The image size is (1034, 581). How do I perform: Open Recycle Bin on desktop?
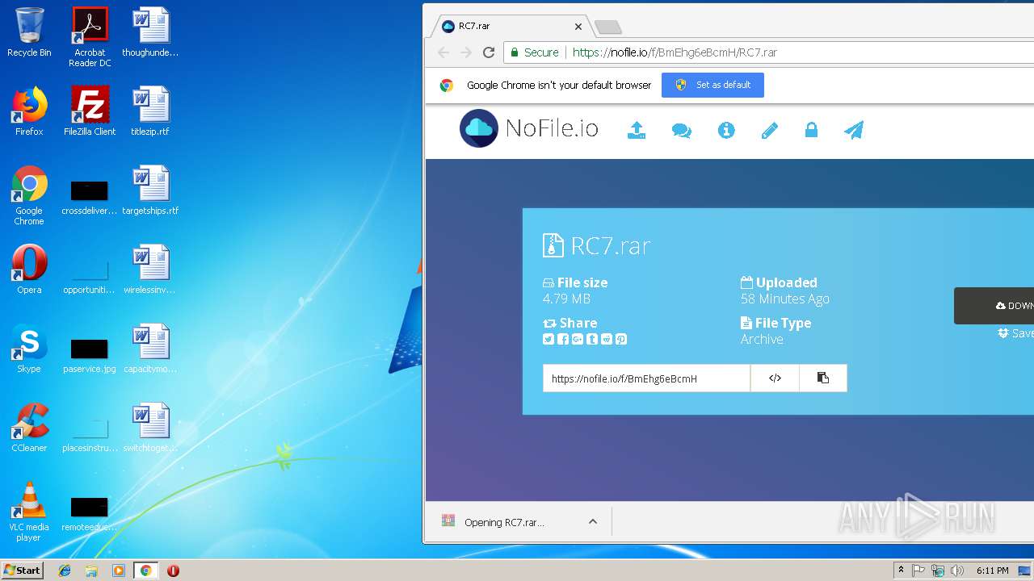pos(29,32)
